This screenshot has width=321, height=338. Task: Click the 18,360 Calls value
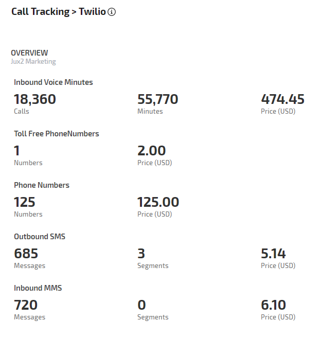[x=35, y=99]
